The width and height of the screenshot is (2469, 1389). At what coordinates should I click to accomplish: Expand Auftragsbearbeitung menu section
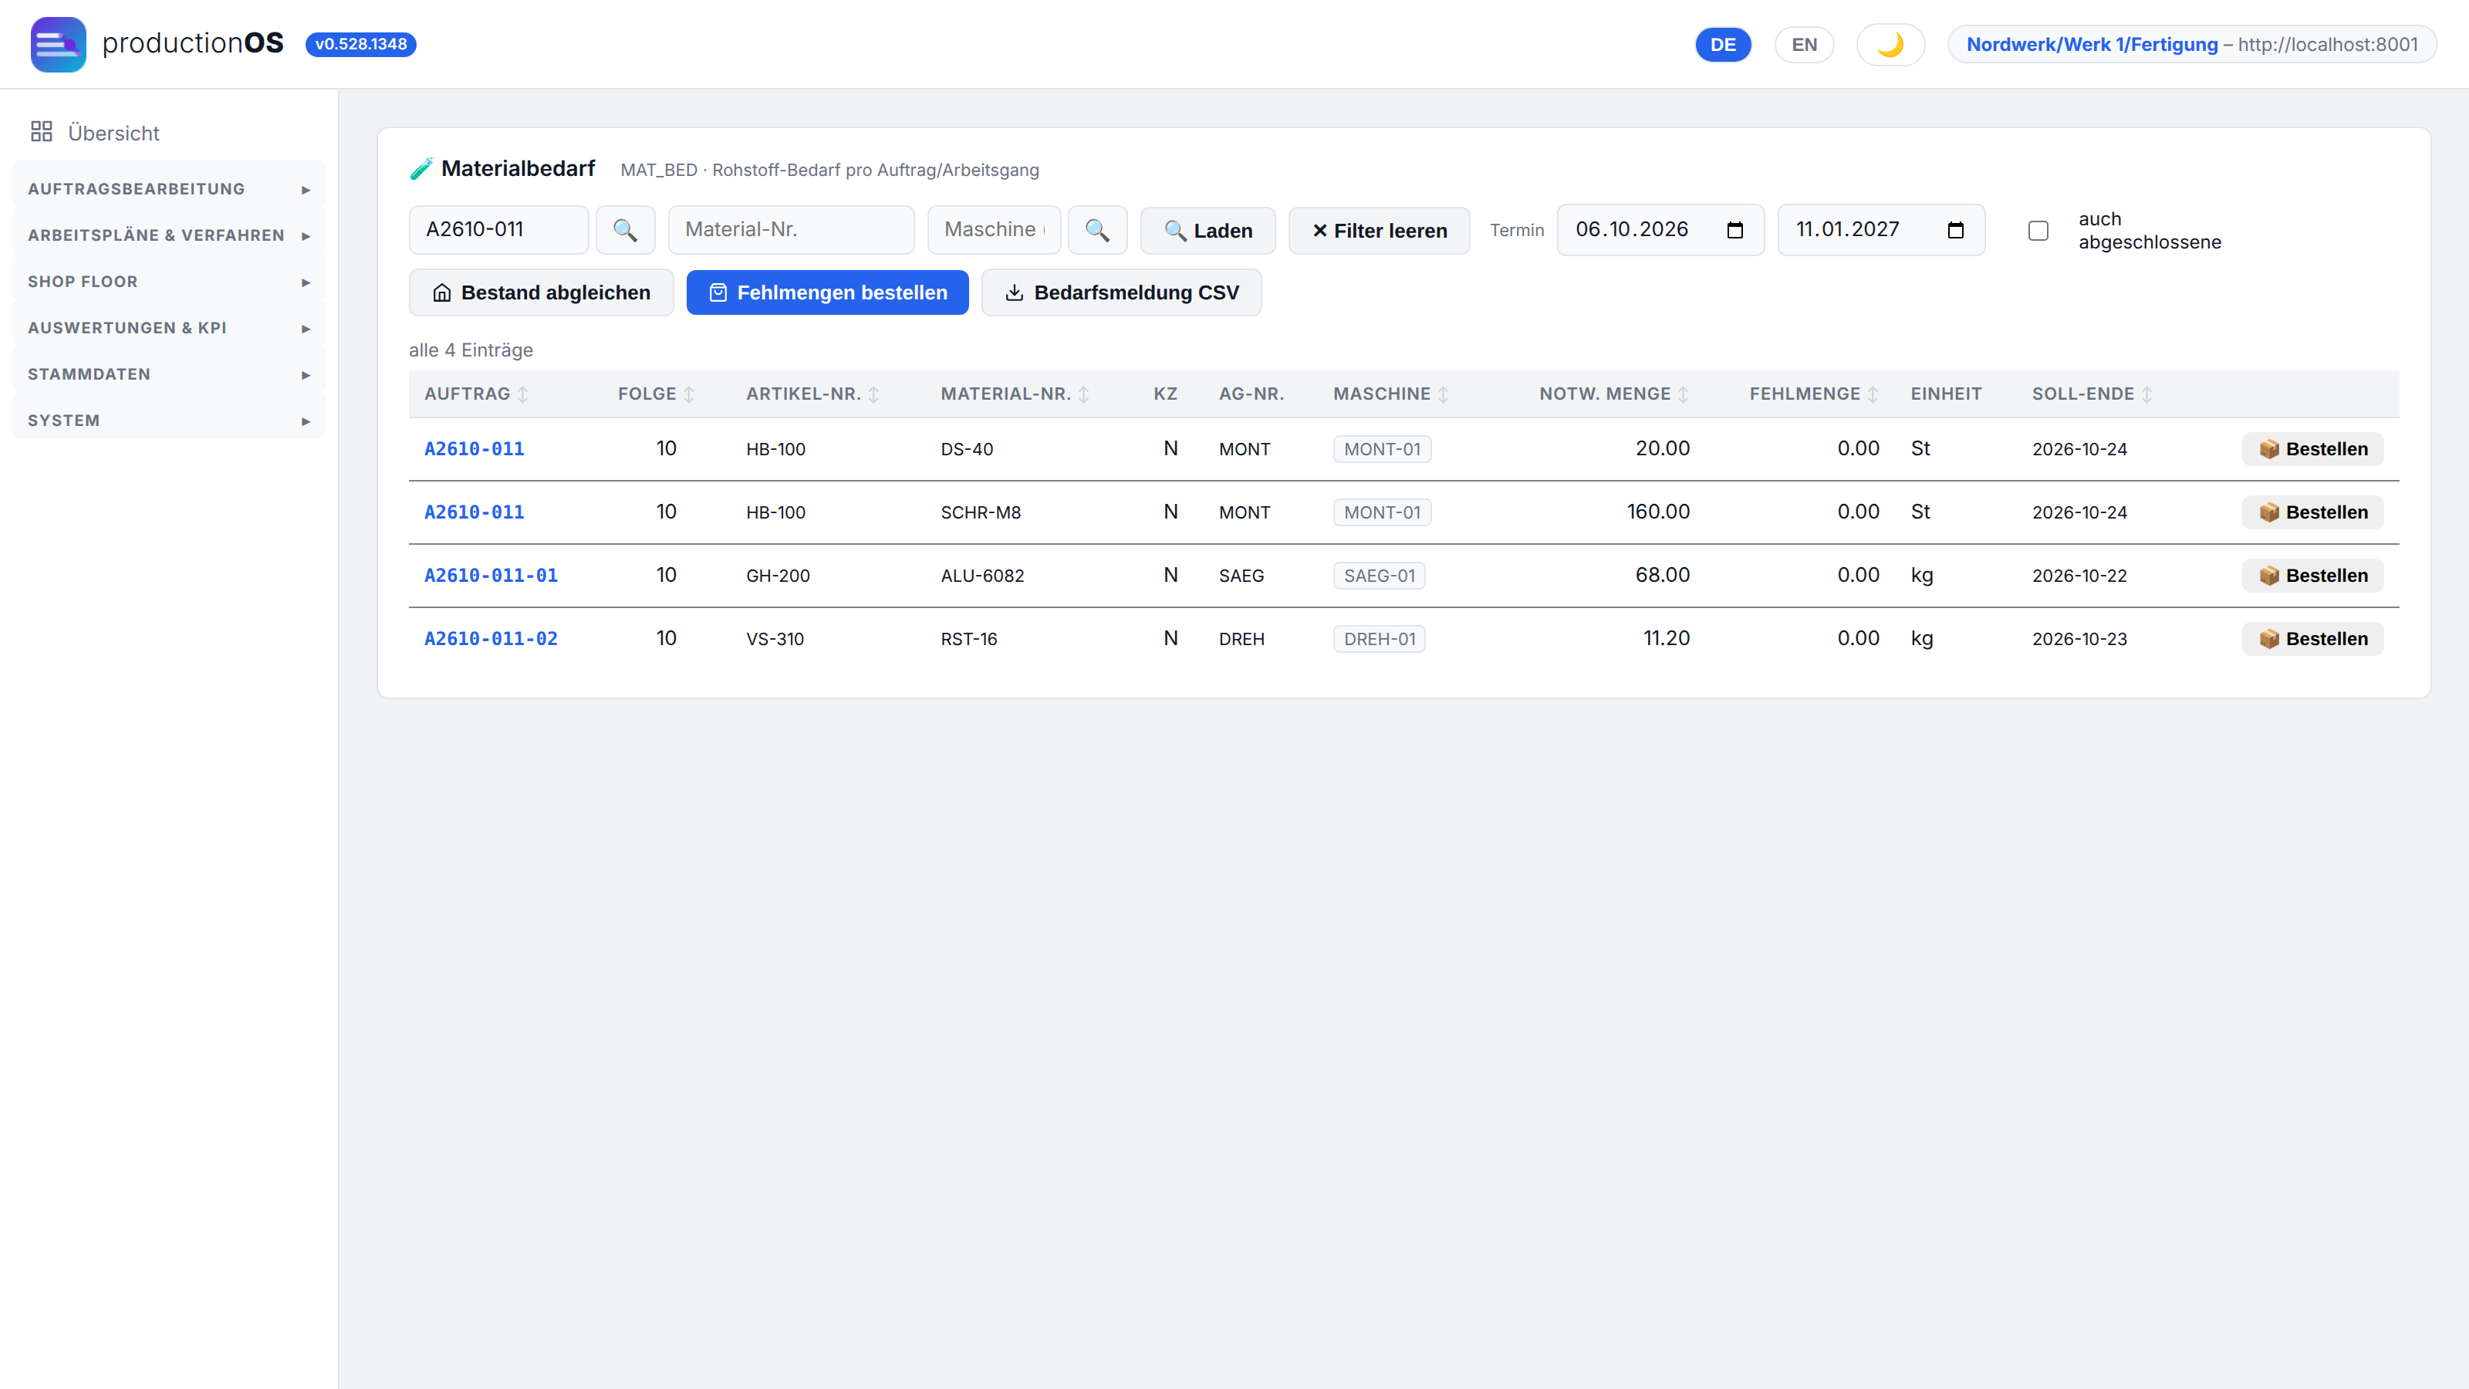tap(169, 189)
